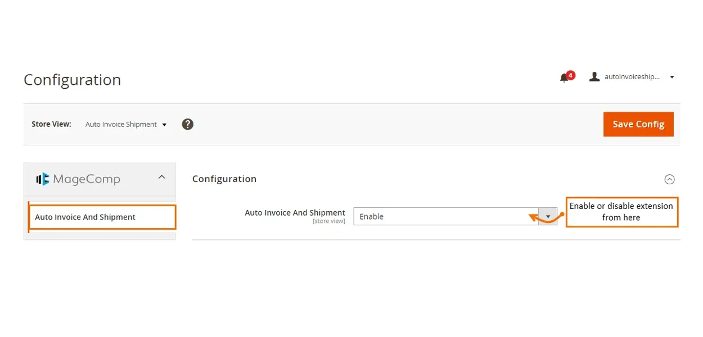Screen dimensions: 703x337
Task: Click the MageComp sidebar section name
Action: [x=87, y=179]
